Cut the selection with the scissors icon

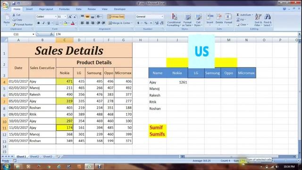pos(14,15)
